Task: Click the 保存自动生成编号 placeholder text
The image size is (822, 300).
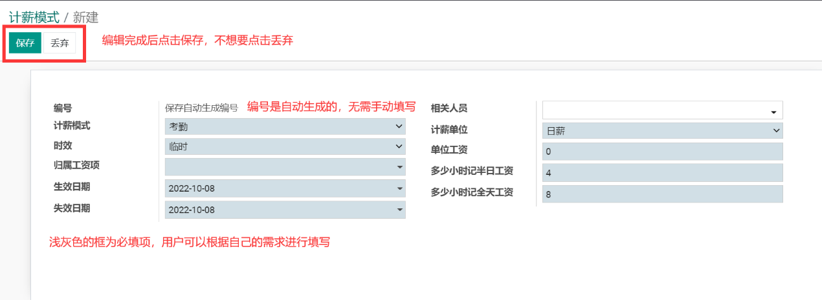Action: (x=201, y=108)
